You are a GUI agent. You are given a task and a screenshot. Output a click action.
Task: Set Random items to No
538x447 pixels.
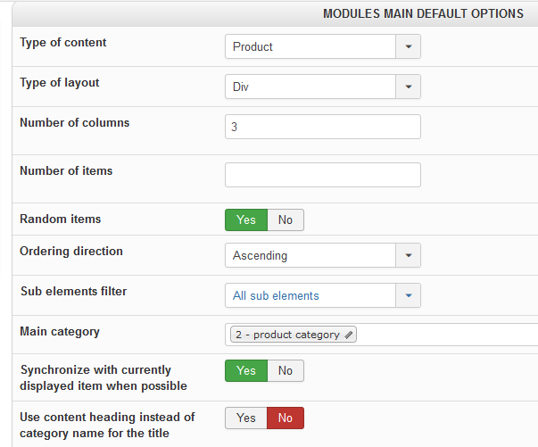(286, 219)
